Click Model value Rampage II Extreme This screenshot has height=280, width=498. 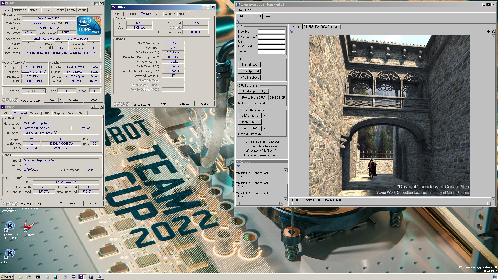pyautogui.click(x=47, y=128)
